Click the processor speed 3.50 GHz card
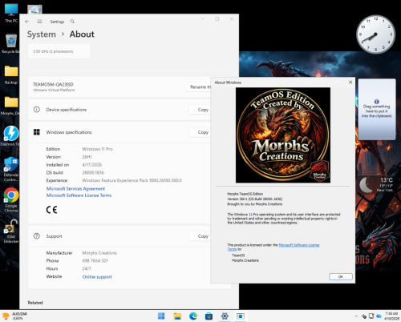The height and width of the screenshot is (322, 401). click(59, 51)
